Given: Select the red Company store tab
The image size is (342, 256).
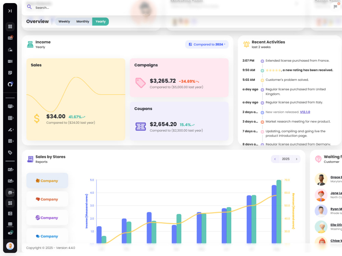Looking at the screenshot, I should [x=47, y=199].
